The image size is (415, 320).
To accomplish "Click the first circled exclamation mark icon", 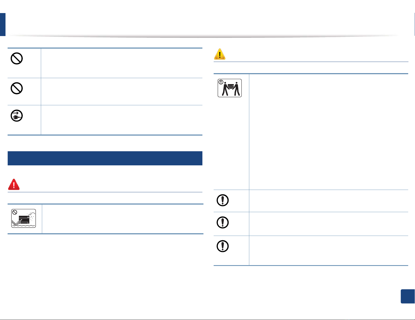I will tap(223, 200).
